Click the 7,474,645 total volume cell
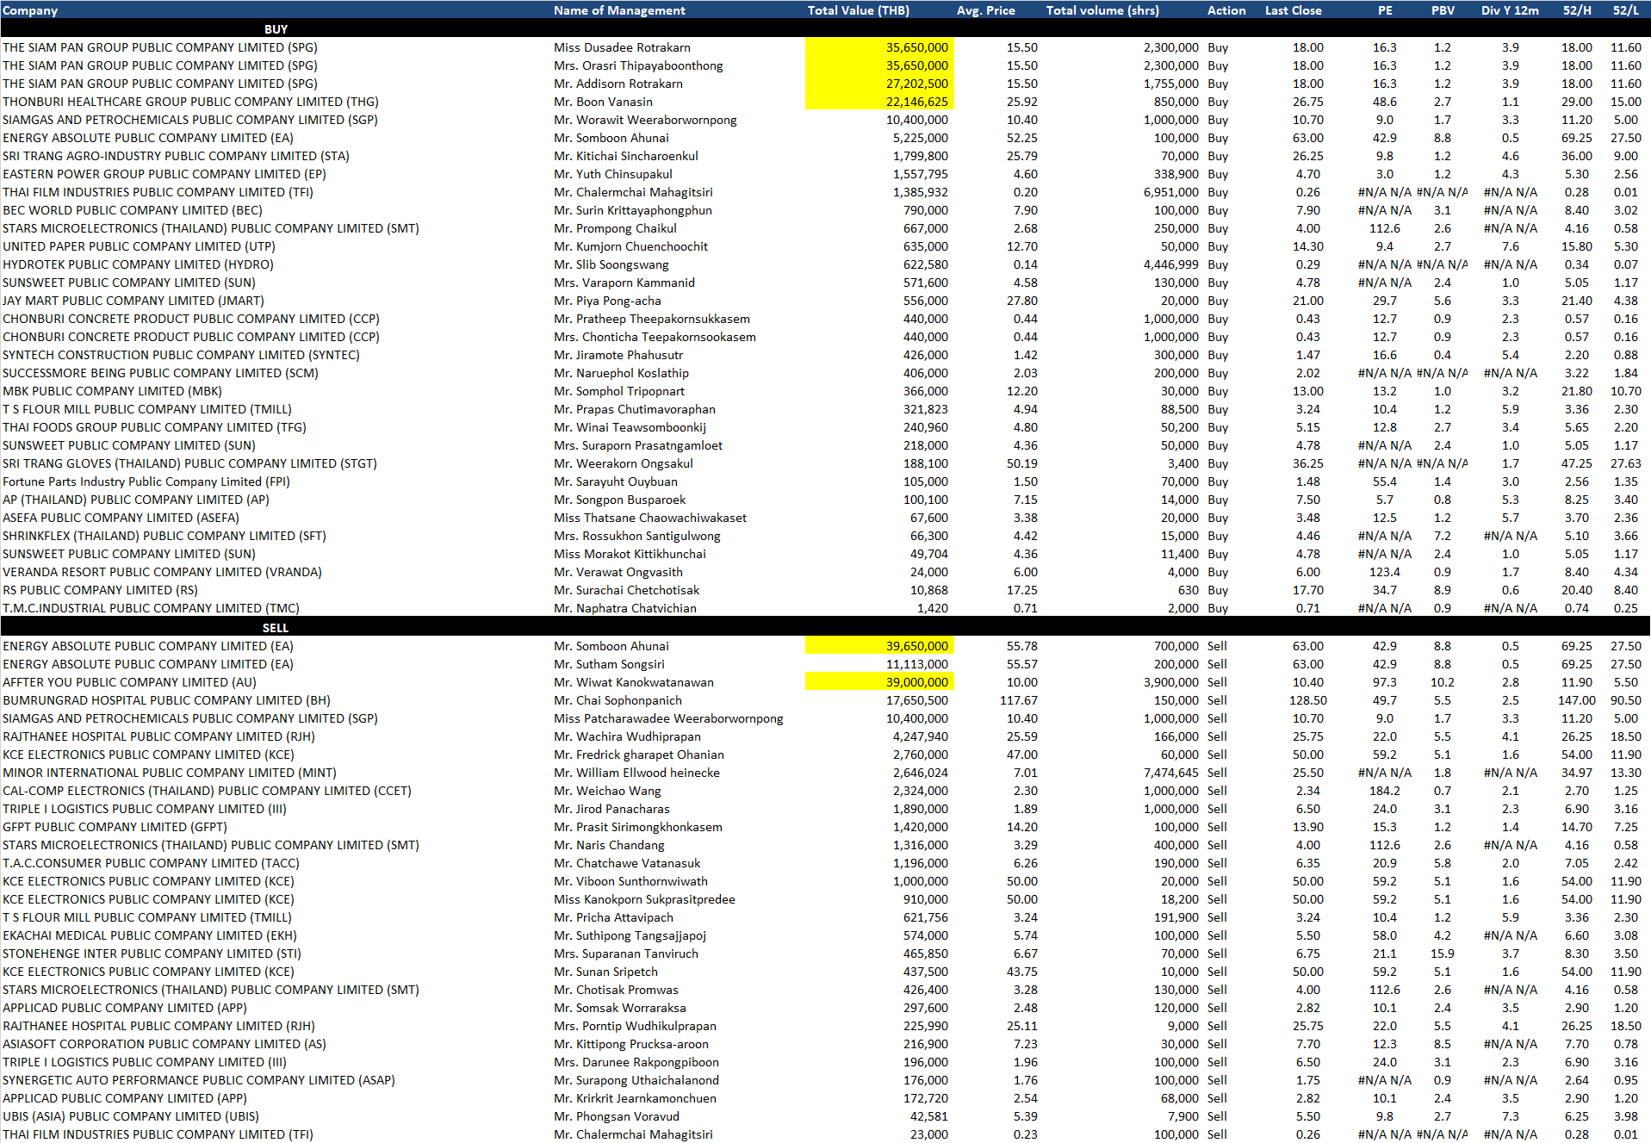 pyautogui.click(x=1170, y=773)
